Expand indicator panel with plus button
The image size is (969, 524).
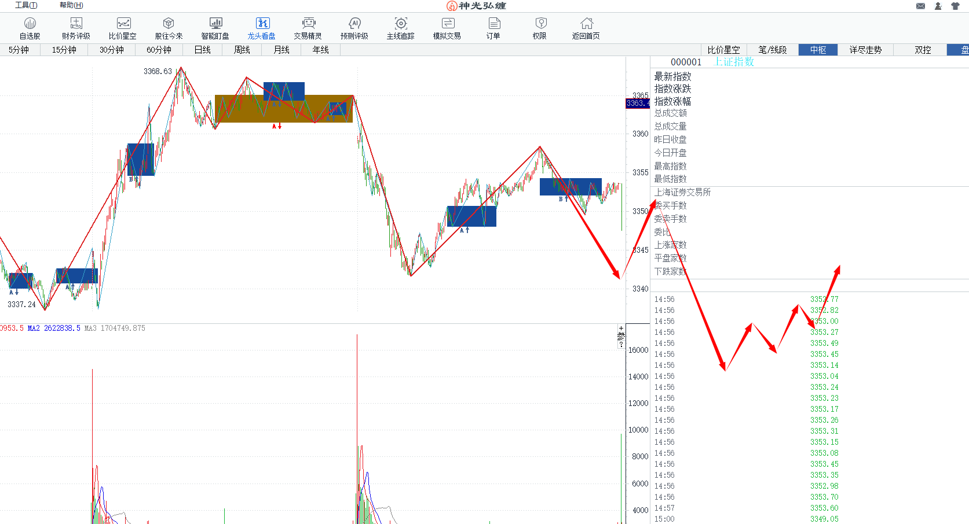point(621,328)
